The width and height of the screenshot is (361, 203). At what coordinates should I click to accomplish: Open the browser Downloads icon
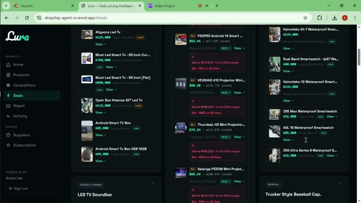click(x=334, y=18)
